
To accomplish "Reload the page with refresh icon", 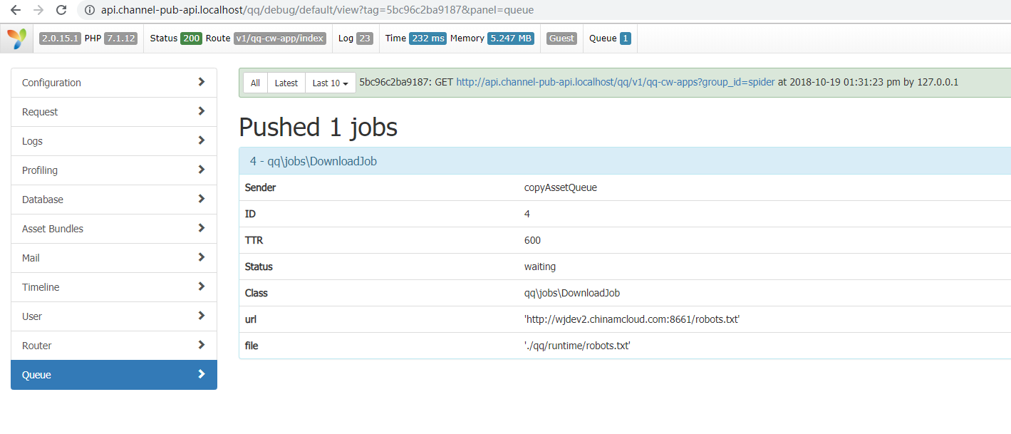I will coord(61,10).
